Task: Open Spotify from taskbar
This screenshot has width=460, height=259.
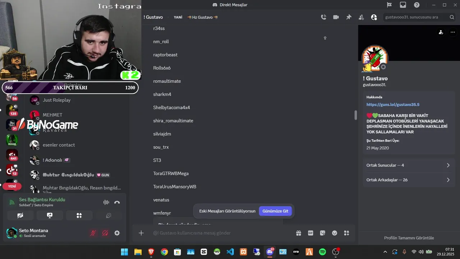Action: 322,252
